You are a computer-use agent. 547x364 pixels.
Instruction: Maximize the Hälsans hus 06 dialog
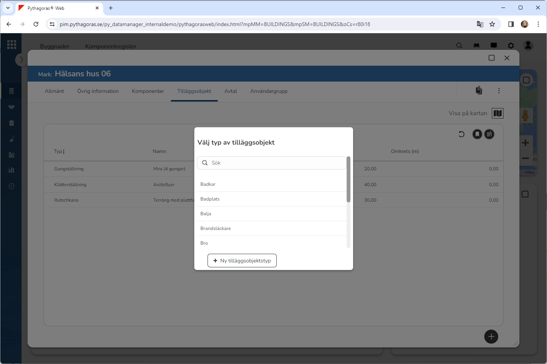[x=491, y=58]
